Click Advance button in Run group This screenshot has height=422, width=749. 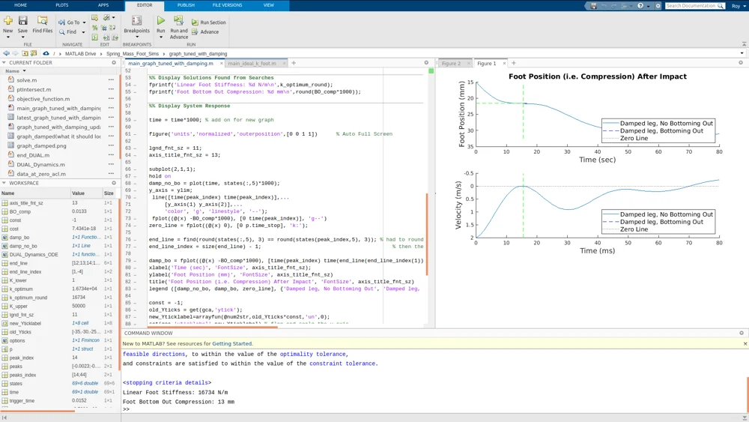tap(205, 32)
